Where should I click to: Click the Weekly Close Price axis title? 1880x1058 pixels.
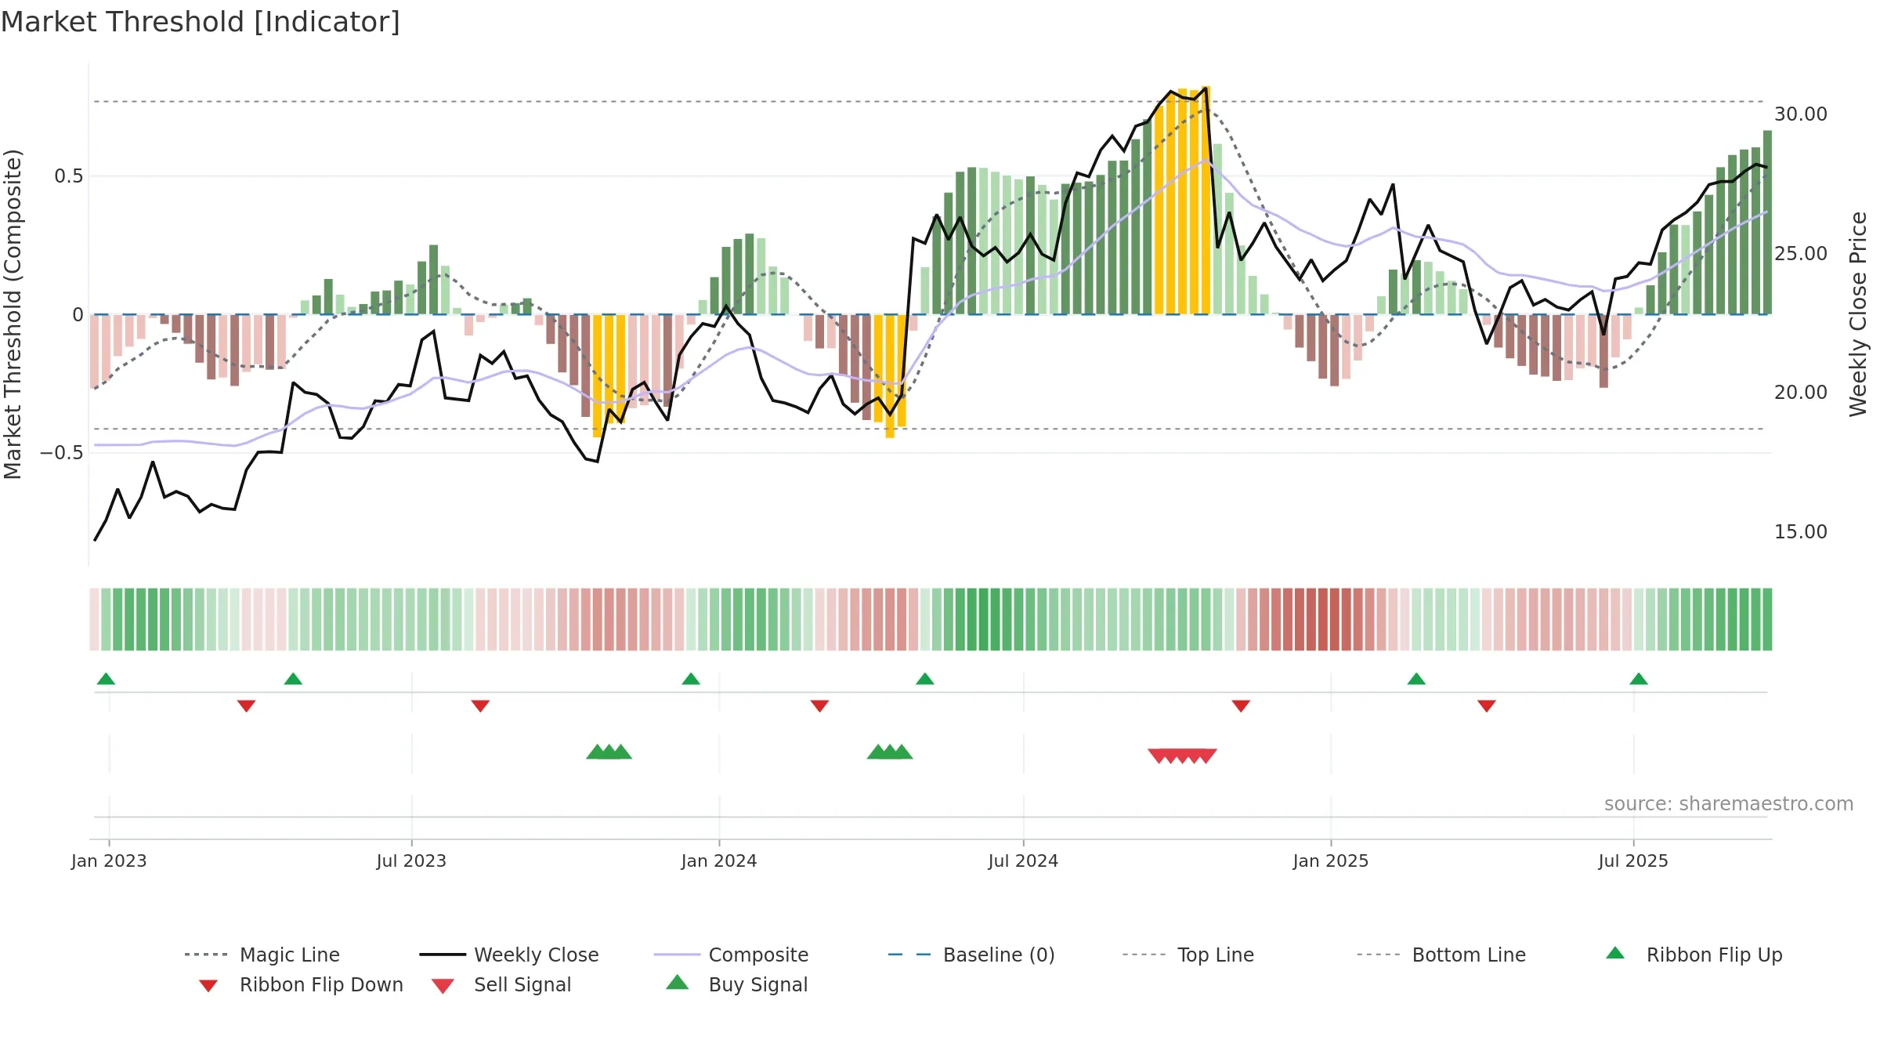(1858, 314)
